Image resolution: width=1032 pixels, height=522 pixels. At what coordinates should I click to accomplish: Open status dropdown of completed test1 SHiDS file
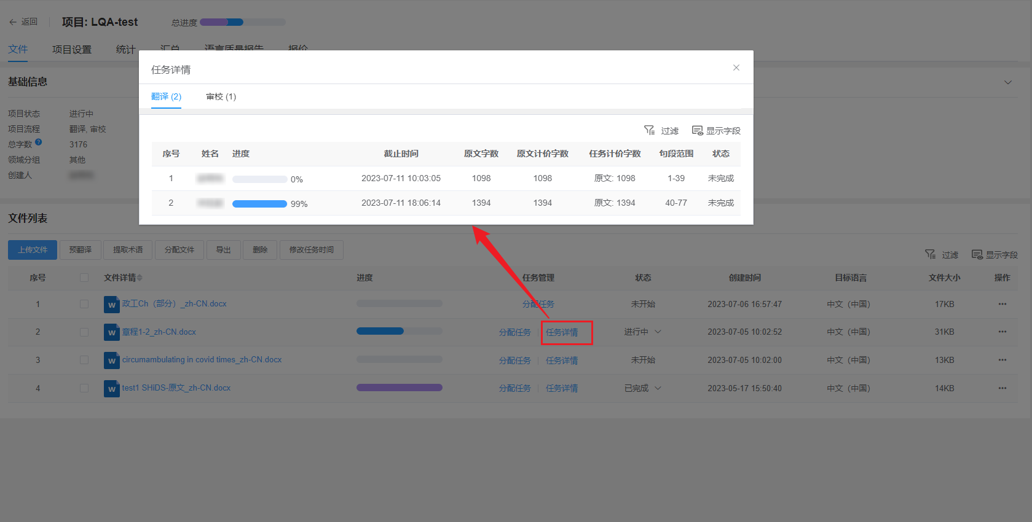[x=658, y=388]
